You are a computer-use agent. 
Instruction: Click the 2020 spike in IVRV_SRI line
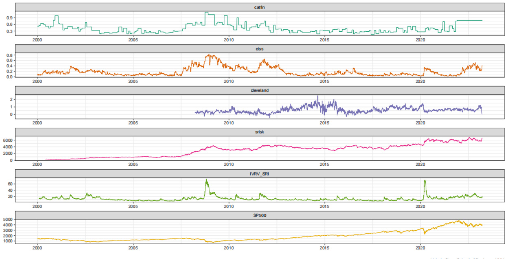click(x=425, y=181)
